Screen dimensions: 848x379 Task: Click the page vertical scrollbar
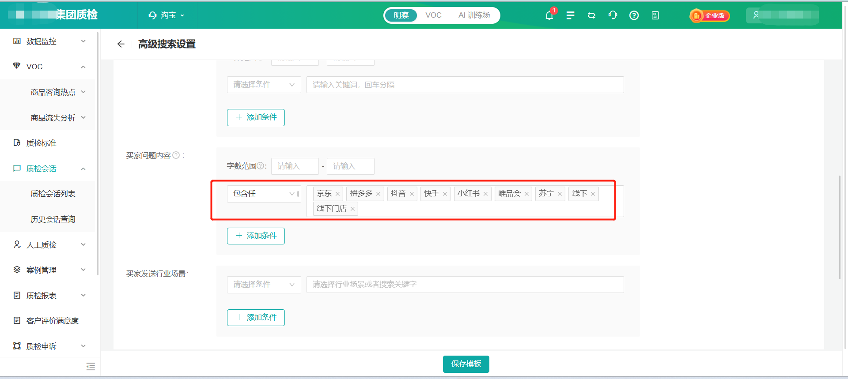point(840,227)
